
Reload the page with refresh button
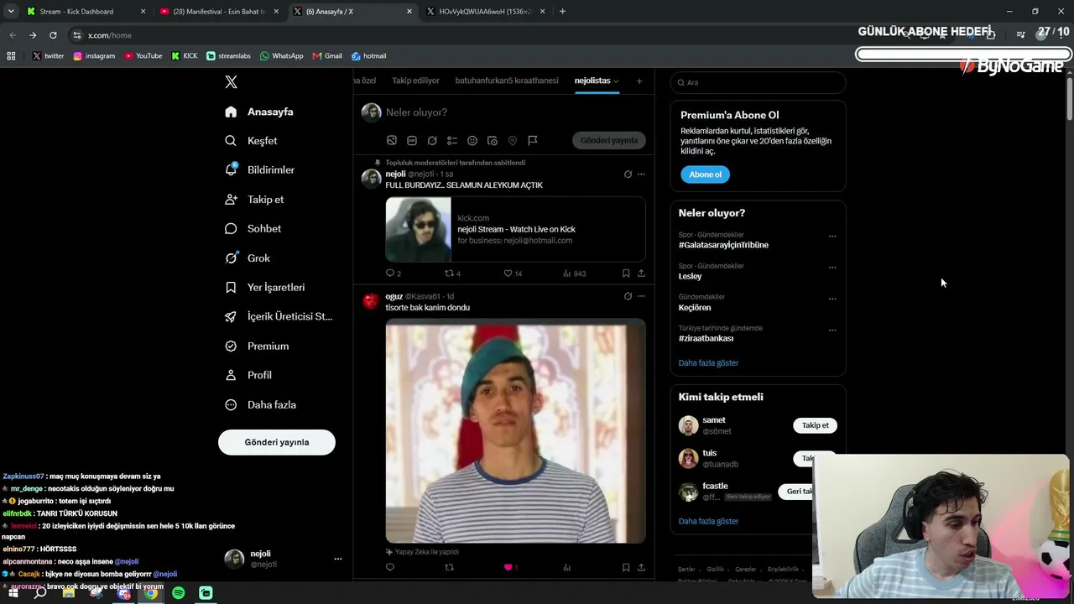click(x=53, y=35)
